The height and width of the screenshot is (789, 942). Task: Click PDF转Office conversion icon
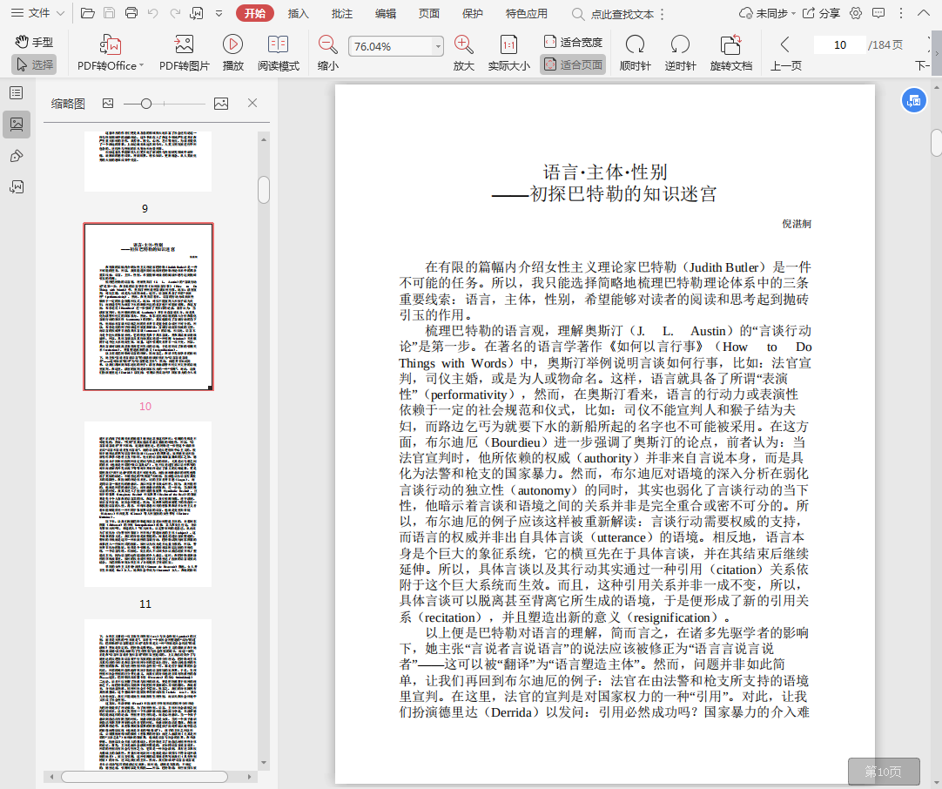(x=110, y=45)
